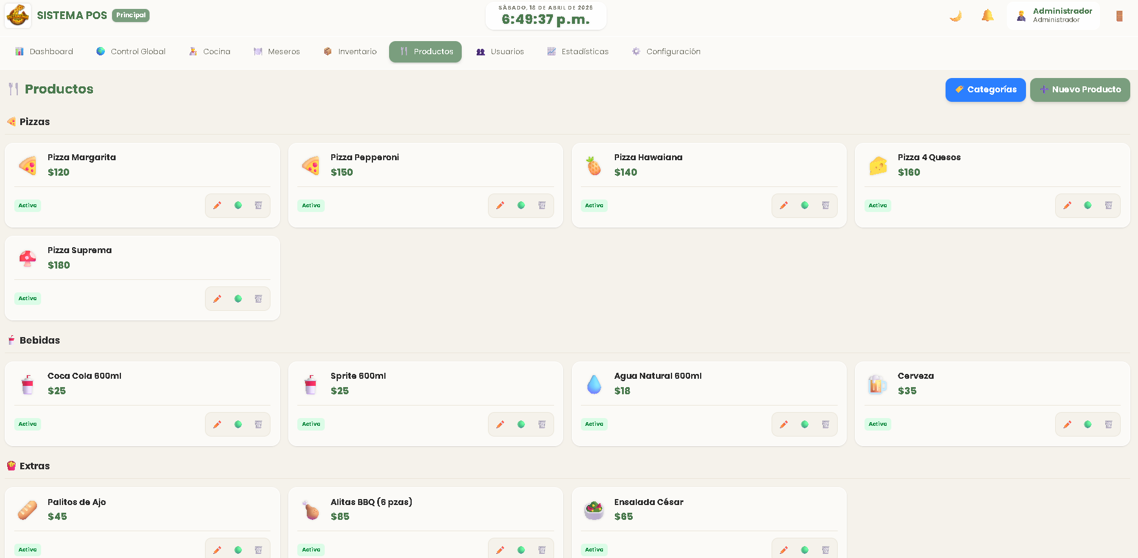Screen dimensions: 1138x558
Task: Open the notifications bell
Action: click(987, 16)
